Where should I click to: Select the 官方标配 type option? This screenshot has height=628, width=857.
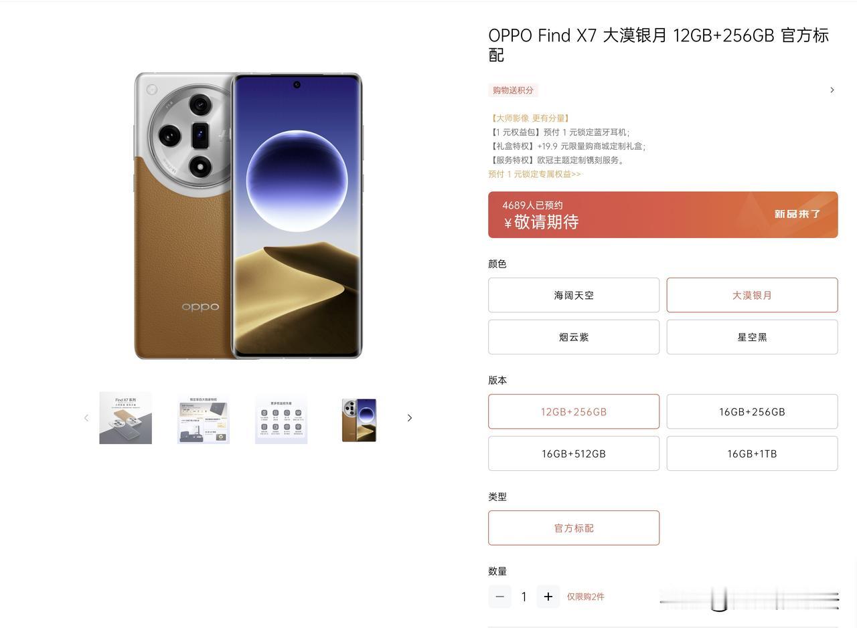[x=574, y=528]
